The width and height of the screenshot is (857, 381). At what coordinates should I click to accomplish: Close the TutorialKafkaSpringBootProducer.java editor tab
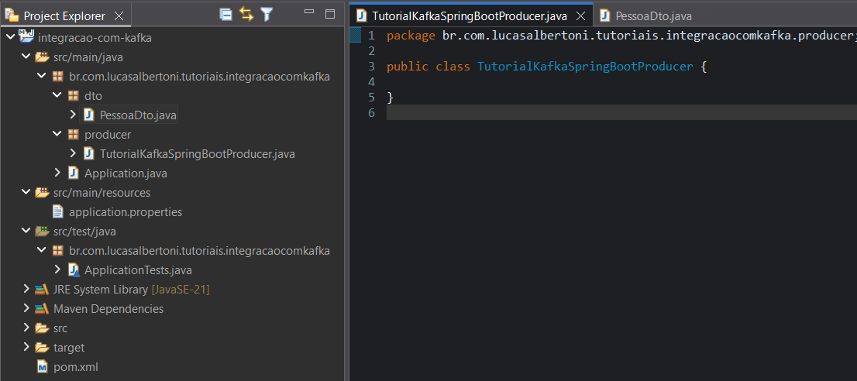point(581,15)
